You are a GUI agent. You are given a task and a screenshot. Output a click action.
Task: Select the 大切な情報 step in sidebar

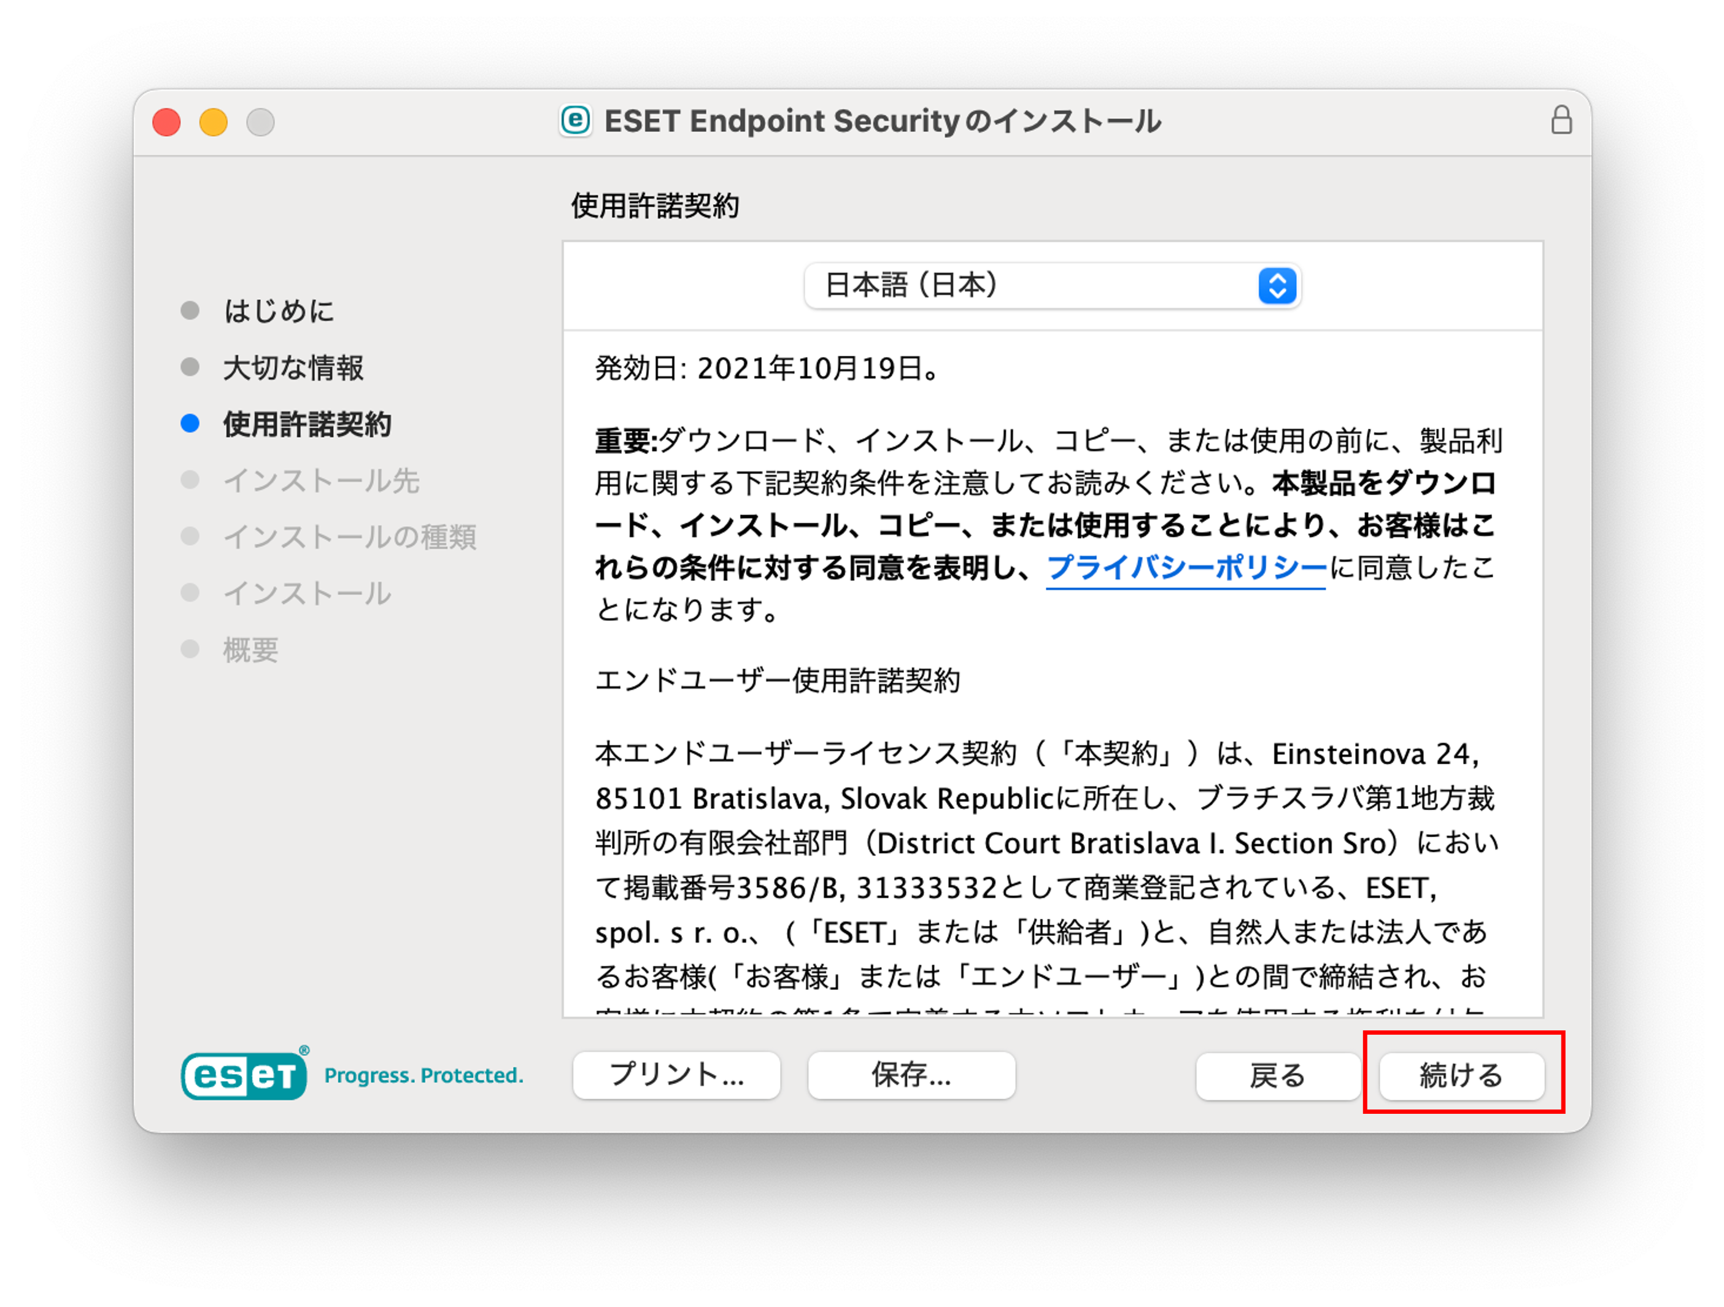click(293, 367)
